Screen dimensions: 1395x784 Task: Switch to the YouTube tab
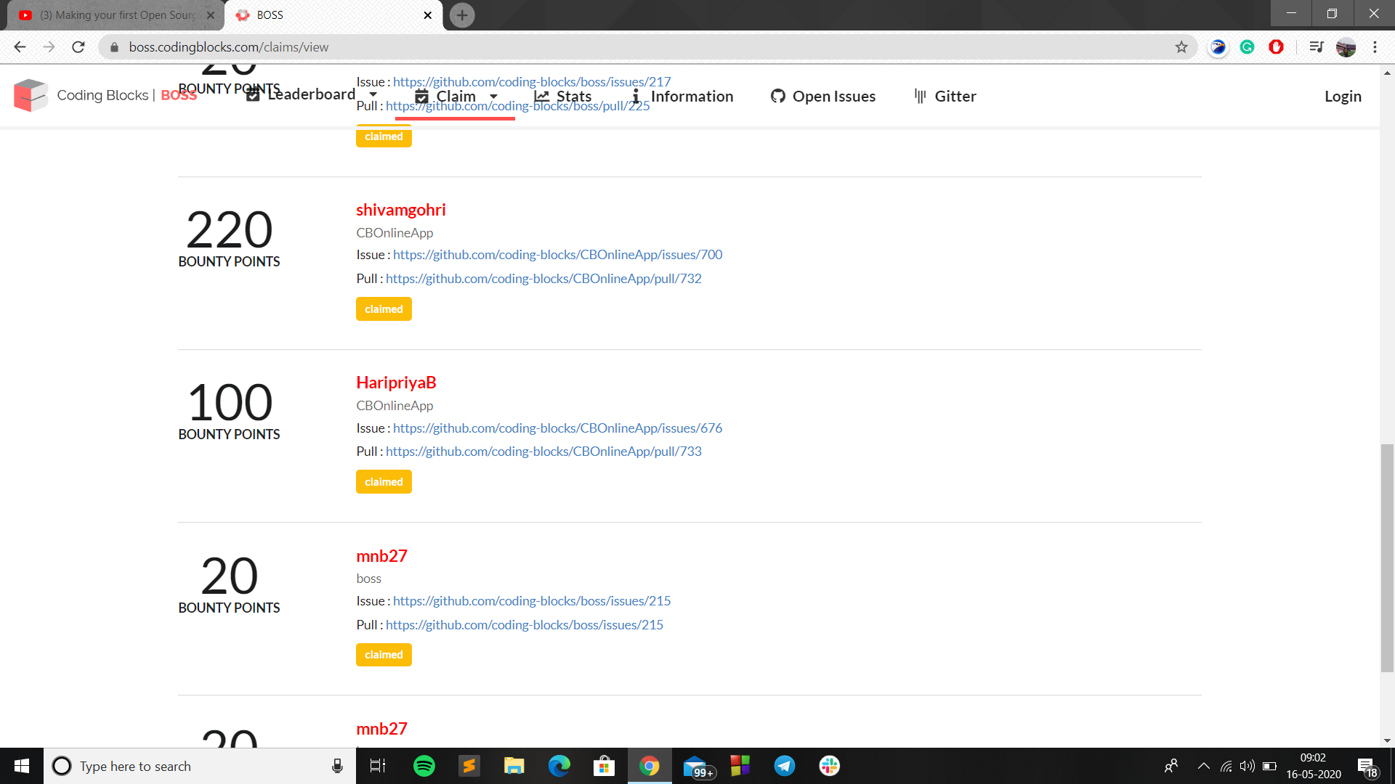click(x=116, y=15)
